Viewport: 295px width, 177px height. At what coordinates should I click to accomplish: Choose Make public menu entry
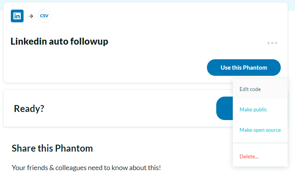253,110
